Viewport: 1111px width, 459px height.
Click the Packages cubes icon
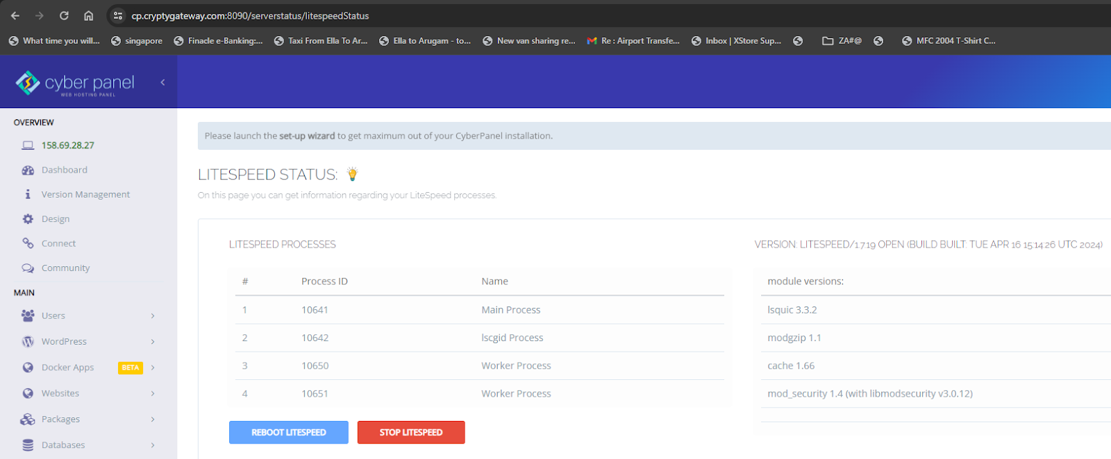[x=28, y=419]
